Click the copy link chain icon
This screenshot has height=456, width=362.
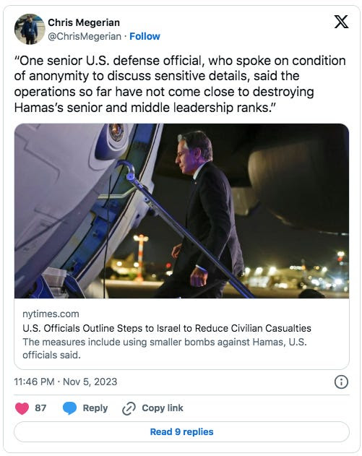129,408
